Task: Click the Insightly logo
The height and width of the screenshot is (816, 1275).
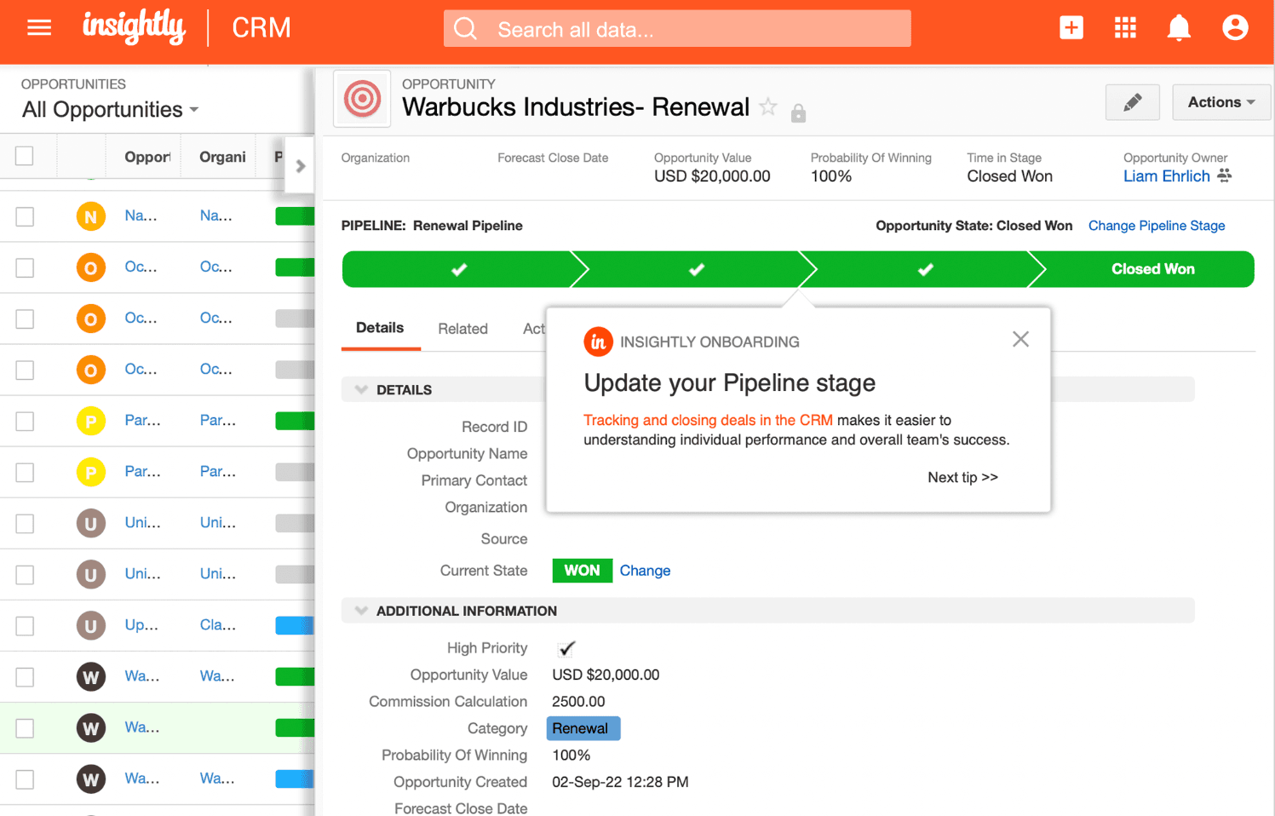Action: click(x=134, y=27)
